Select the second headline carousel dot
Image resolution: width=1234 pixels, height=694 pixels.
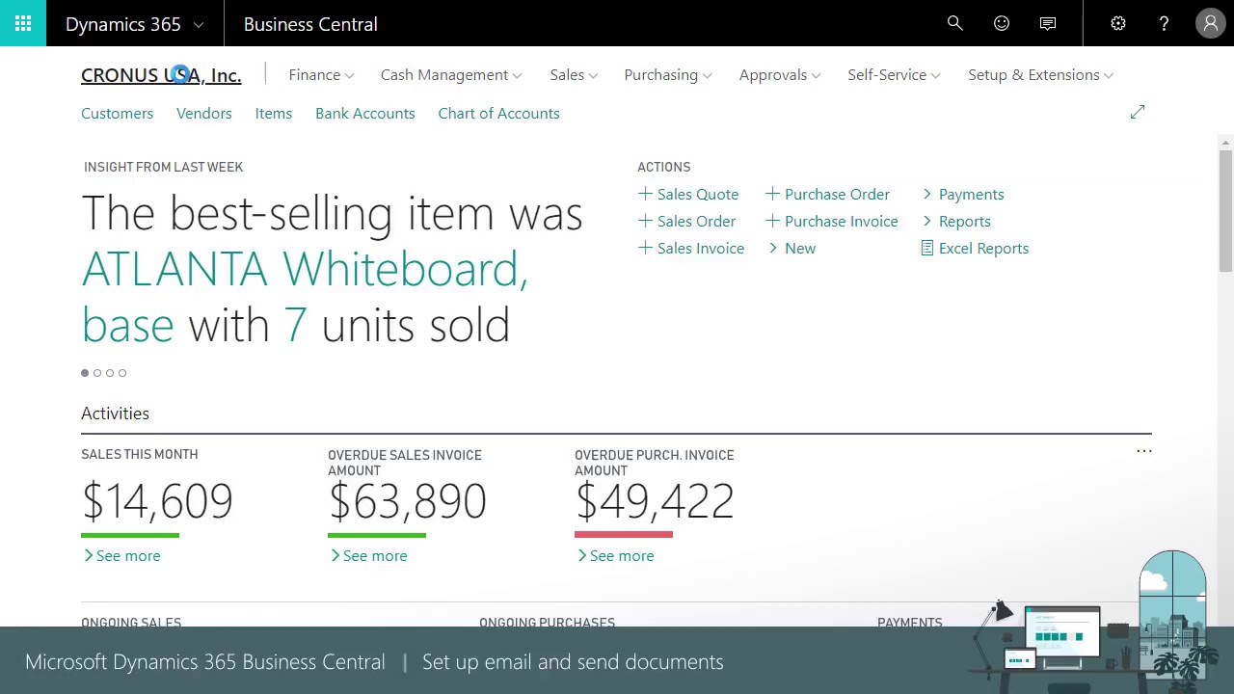click(x=97, y=373)
